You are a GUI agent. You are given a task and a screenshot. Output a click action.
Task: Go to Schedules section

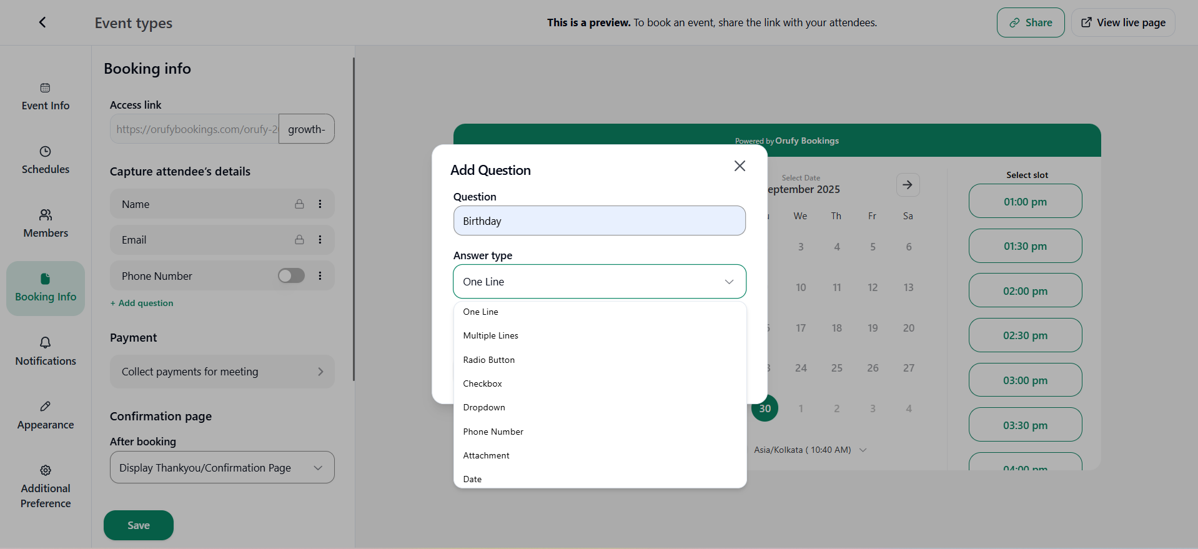click(46, 161)
